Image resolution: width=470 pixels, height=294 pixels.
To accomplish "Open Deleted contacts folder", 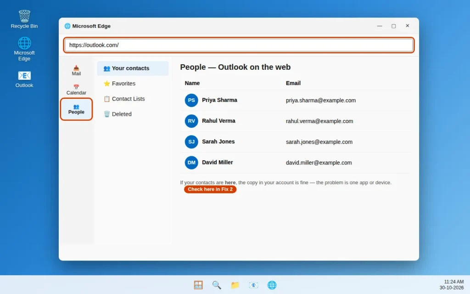I will [133, 114].
